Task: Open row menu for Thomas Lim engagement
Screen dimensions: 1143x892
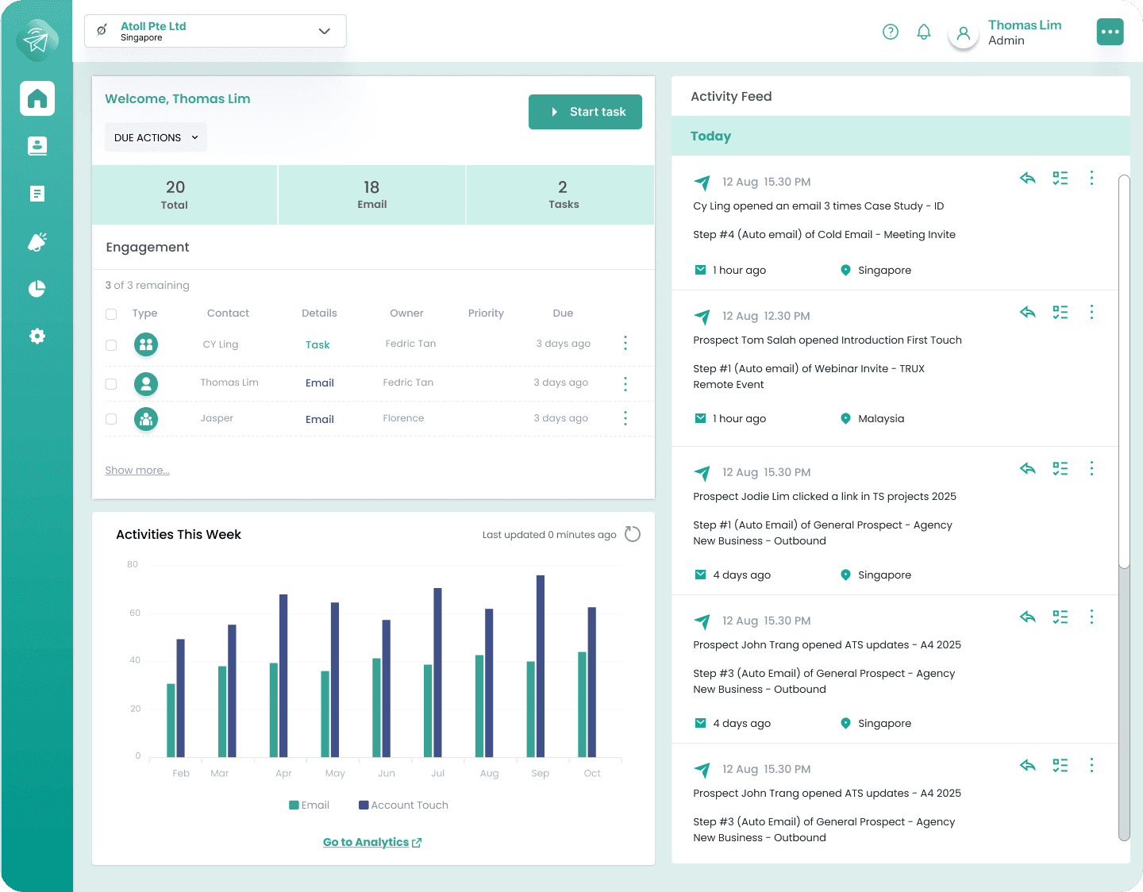Action: pyautogui.click(x=625, y=384)
